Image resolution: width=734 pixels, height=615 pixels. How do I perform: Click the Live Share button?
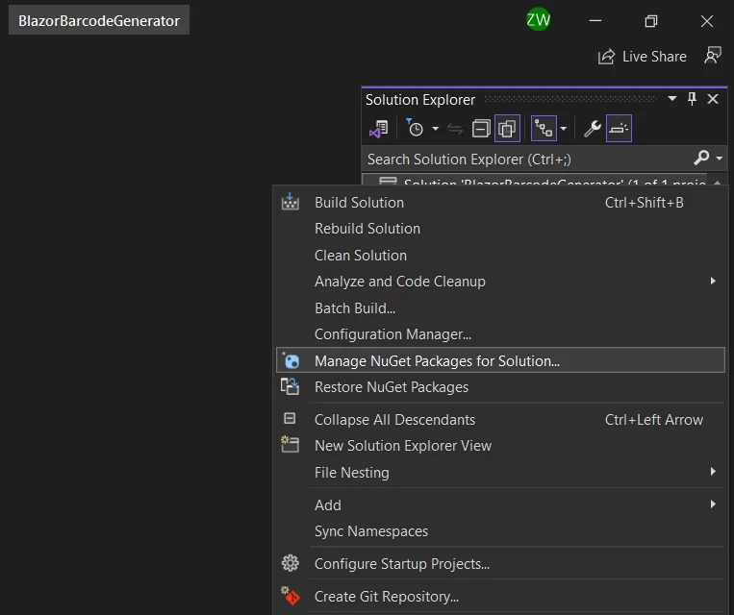click(643, 57)
